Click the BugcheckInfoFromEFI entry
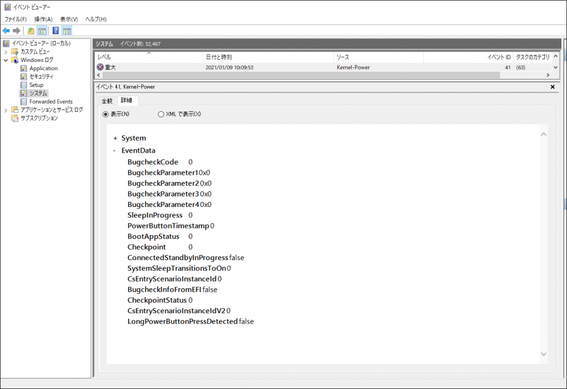The image size is (567, 389). 172,289
